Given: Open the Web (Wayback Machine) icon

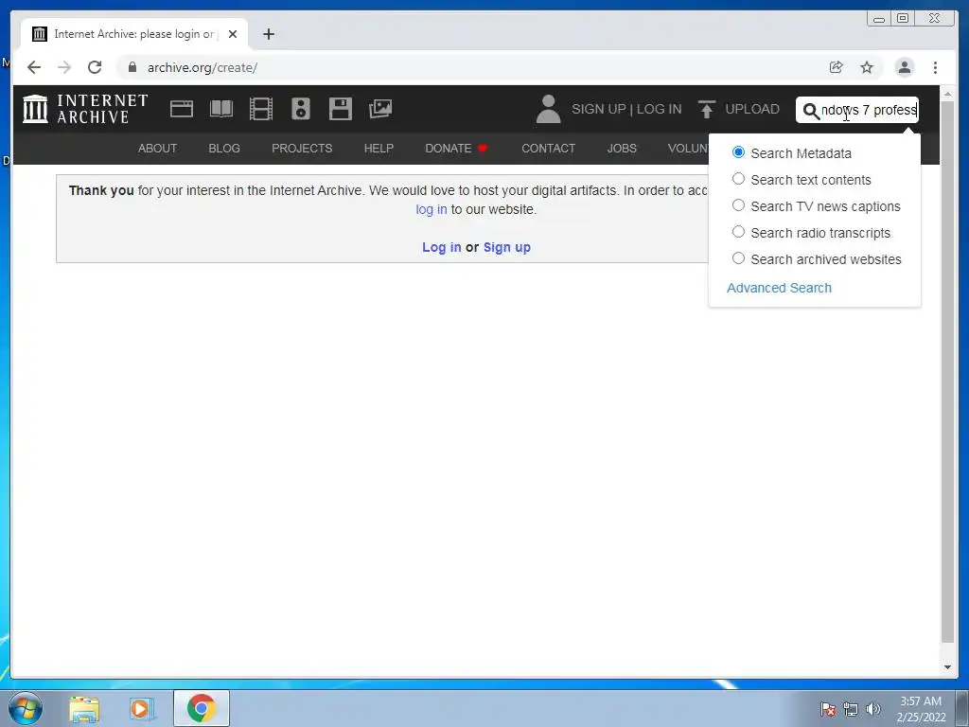Looking at the screenshot, I should 182,109.
